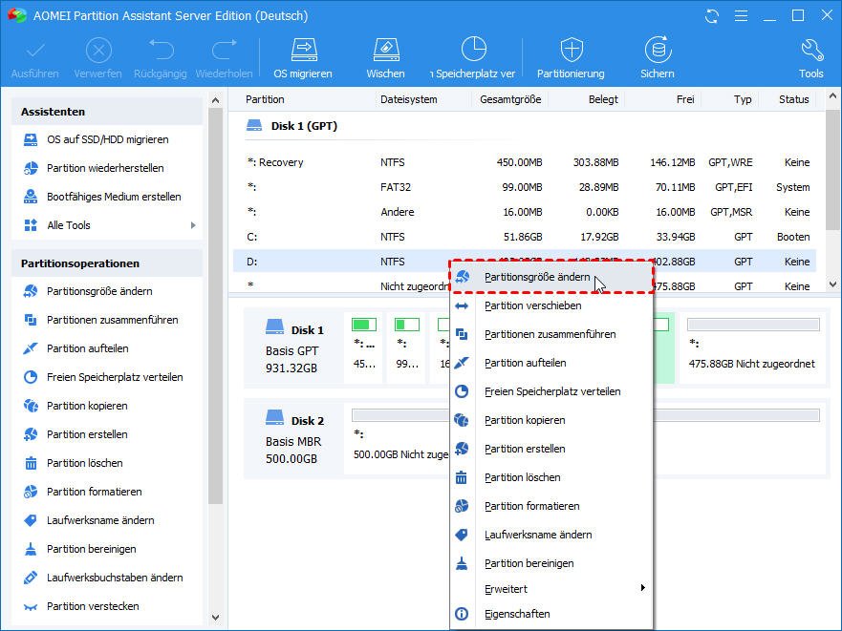Sort by the Dateisystem column header

point(409,99)
